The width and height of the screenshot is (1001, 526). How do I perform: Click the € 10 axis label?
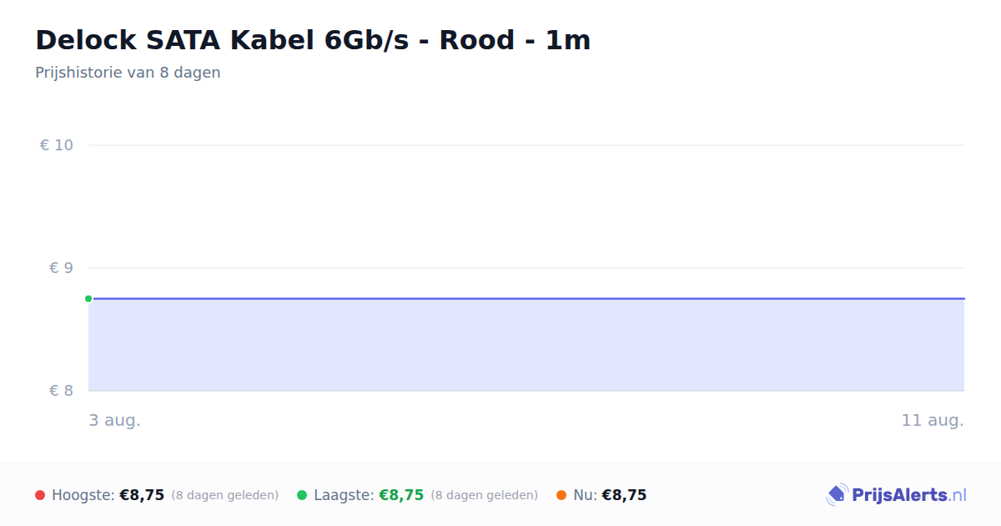pos(57,145)
